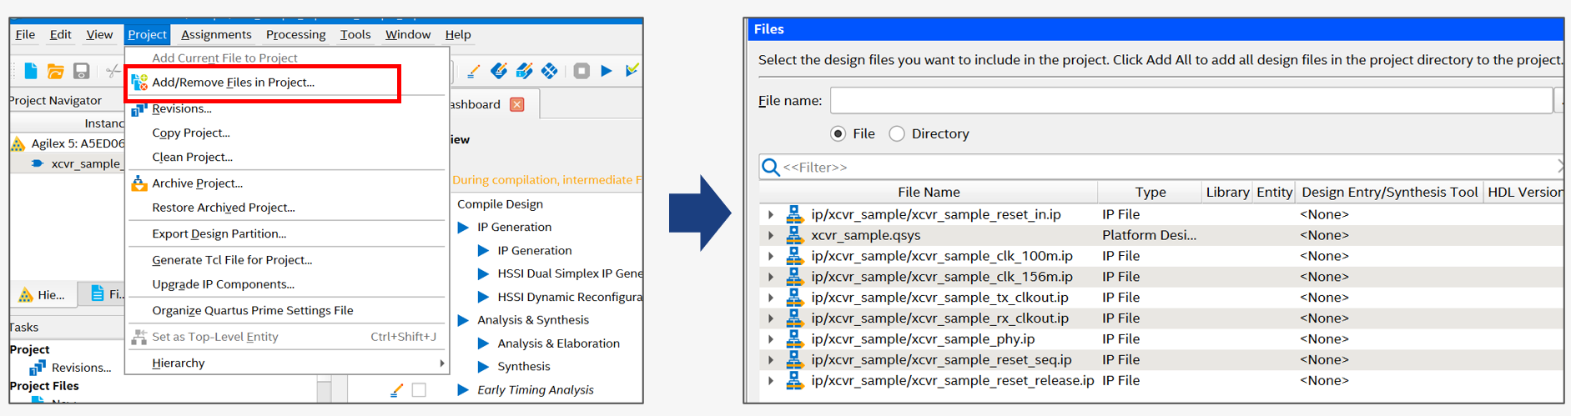The height and width of the screenshot is (416, 1571).
Task: Expand the xcvr_sample.qsys file row
Action: 771,236
